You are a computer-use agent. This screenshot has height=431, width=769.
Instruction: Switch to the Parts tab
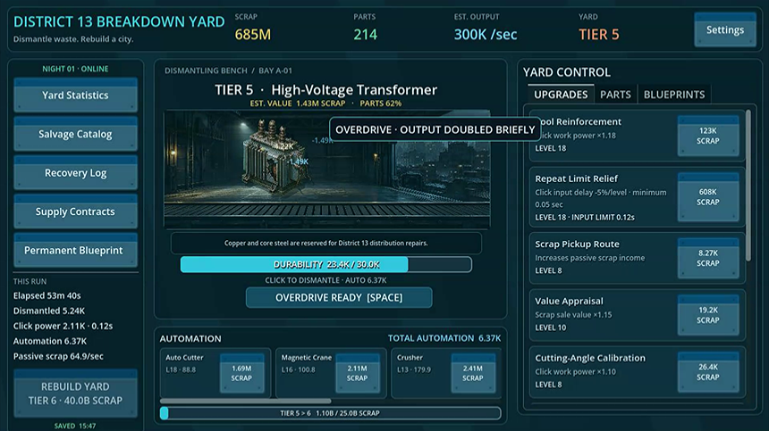615,95
